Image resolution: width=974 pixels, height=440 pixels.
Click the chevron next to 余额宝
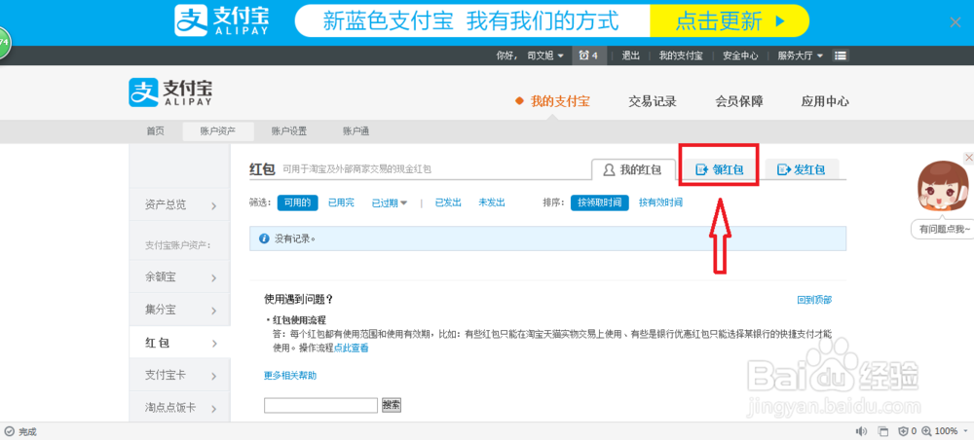[x=213, y=277]
